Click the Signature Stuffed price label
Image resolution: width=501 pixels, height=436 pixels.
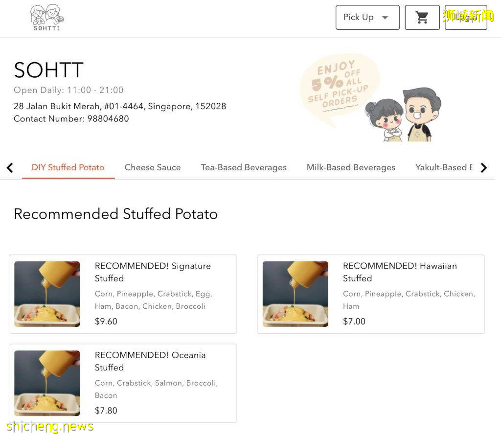pos(106,321)
